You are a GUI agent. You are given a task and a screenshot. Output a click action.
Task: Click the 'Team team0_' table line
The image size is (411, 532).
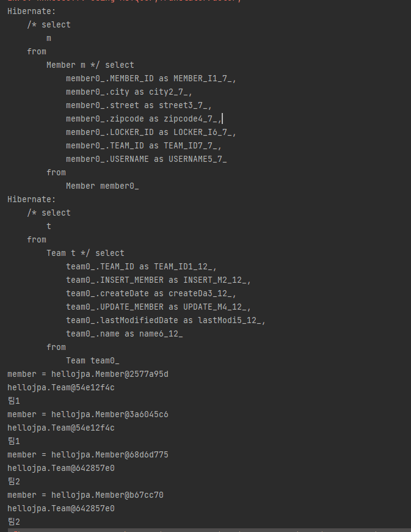93,360
